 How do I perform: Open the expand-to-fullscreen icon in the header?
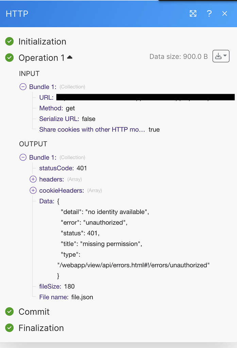[x=193, y=14]
